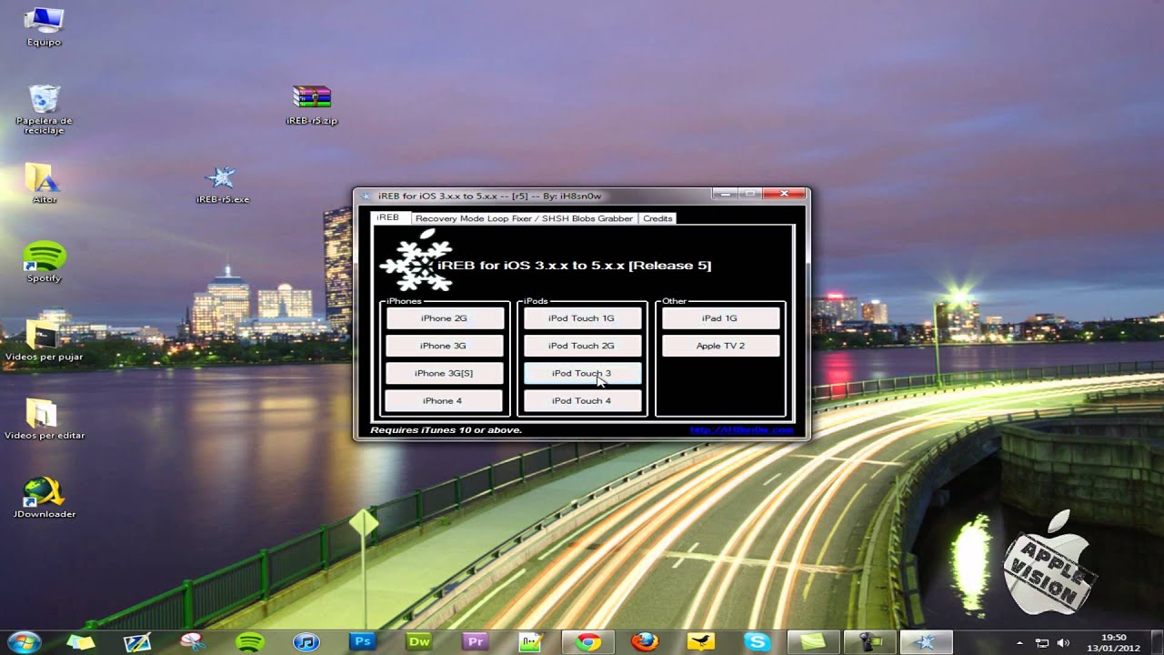The height and width of the screenshot is (655, 1164).
Task: Launch Dreamweaver from the taskbar
Action: click(419, 641)
